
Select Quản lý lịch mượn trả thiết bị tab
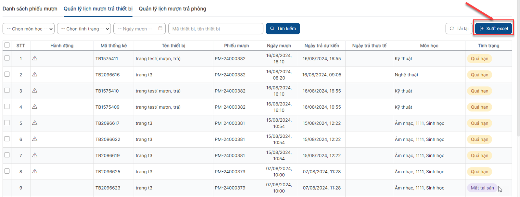tap(98, 9)
